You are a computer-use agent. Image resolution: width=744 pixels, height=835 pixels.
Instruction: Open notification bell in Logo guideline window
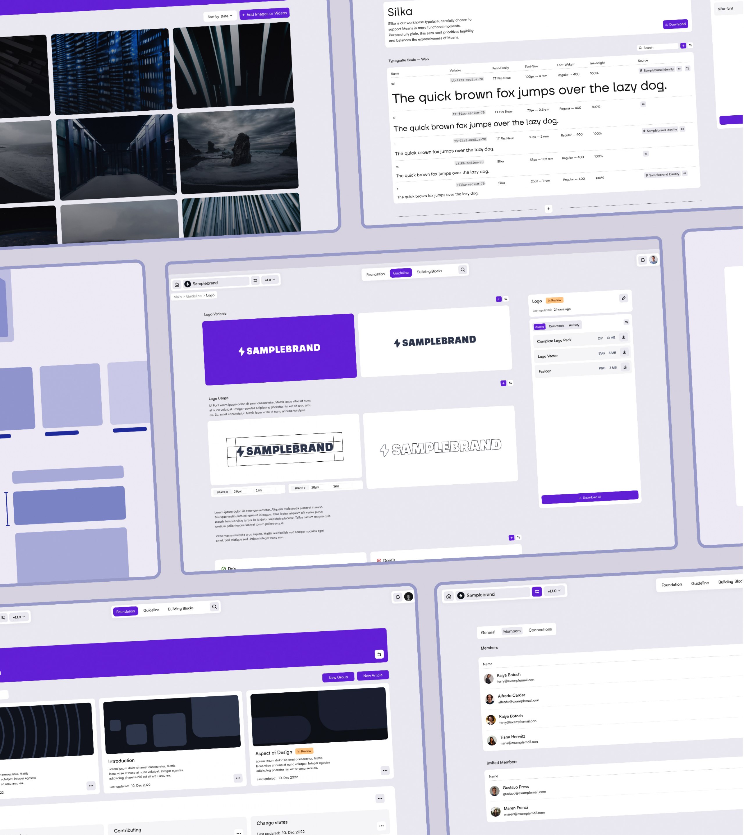pos(643,260)
